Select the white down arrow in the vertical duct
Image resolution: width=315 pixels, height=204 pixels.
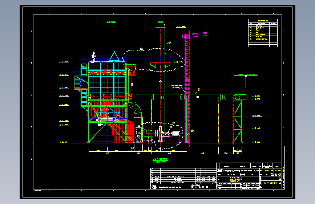pyautogui.click(x=132, y=85)
